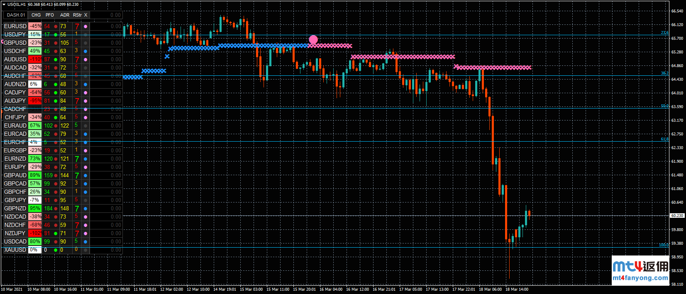Image resolution: width=686 pixels, height=294 pixels.
Task: Open the mt4fanyong.com link
Action: [x=640, y=278]
